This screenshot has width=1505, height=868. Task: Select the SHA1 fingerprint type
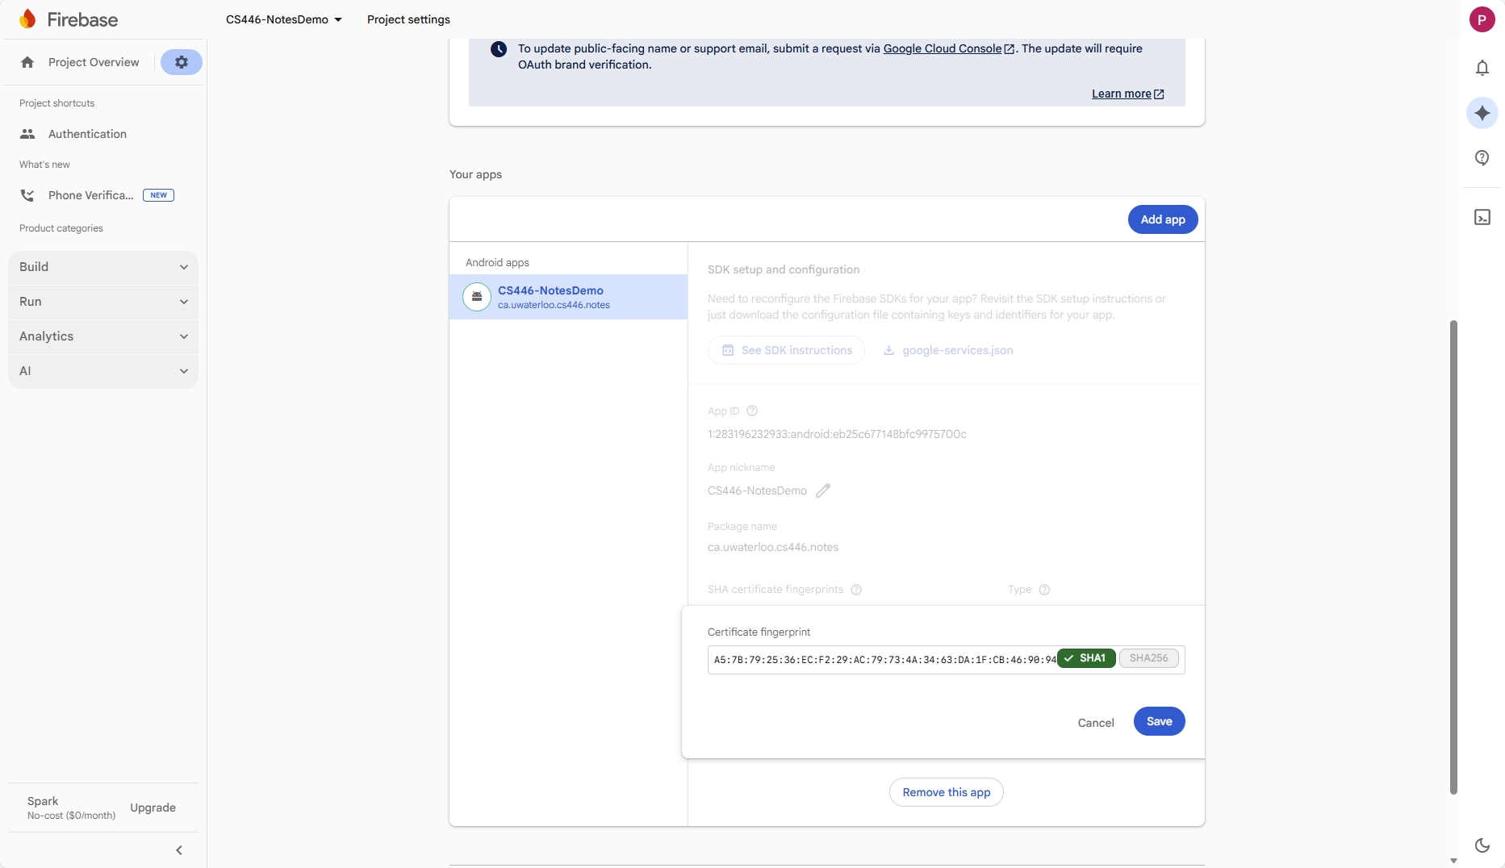point(1086,658)
